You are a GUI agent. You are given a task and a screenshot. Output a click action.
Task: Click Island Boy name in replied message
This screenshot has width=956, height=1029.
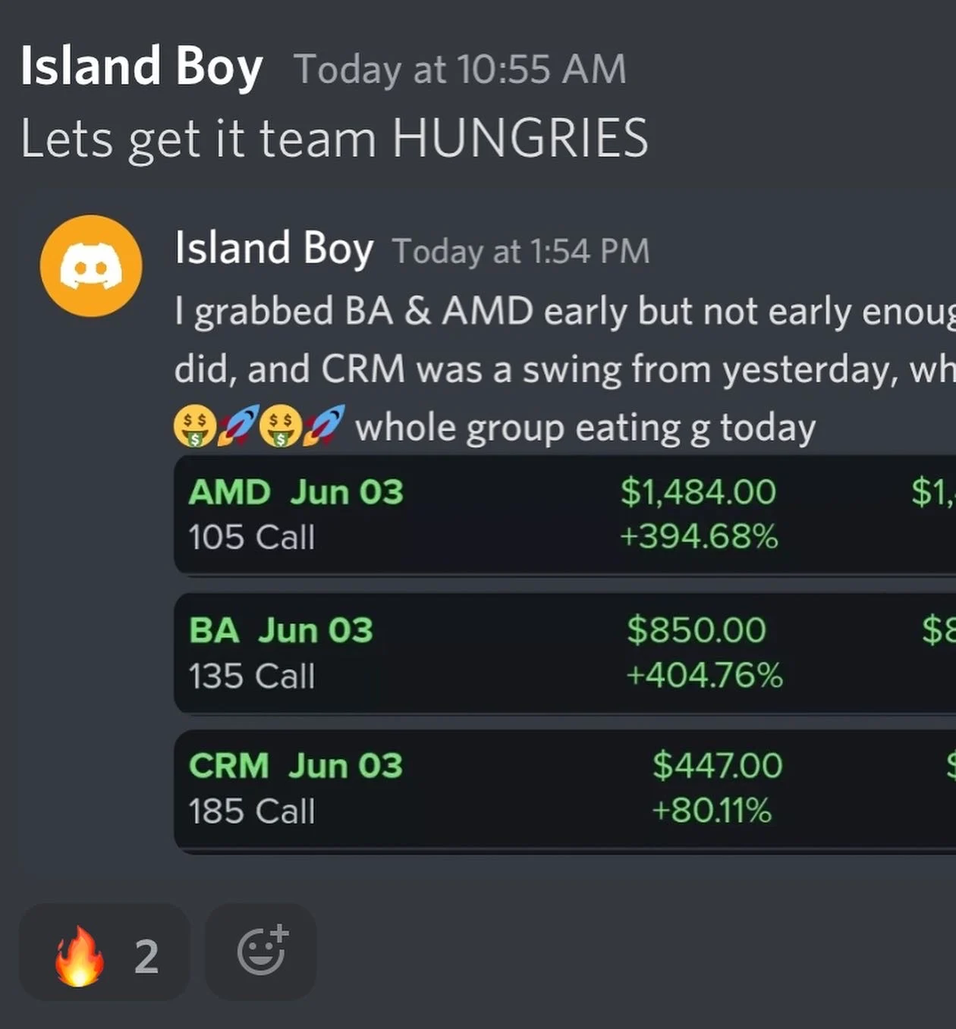(x=274, y=249)
